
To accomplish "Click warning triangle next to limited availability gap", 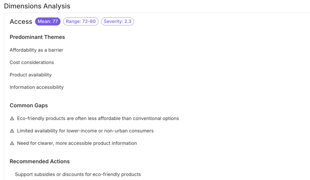I will (x=12, y=131).
